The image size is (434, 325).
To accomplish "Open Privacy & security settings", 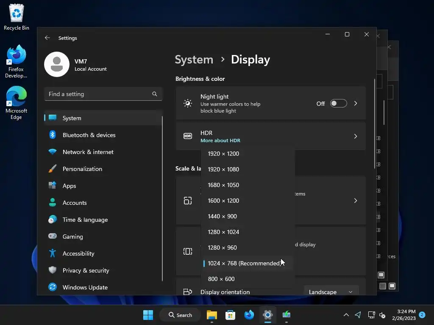I will point(103,270).
